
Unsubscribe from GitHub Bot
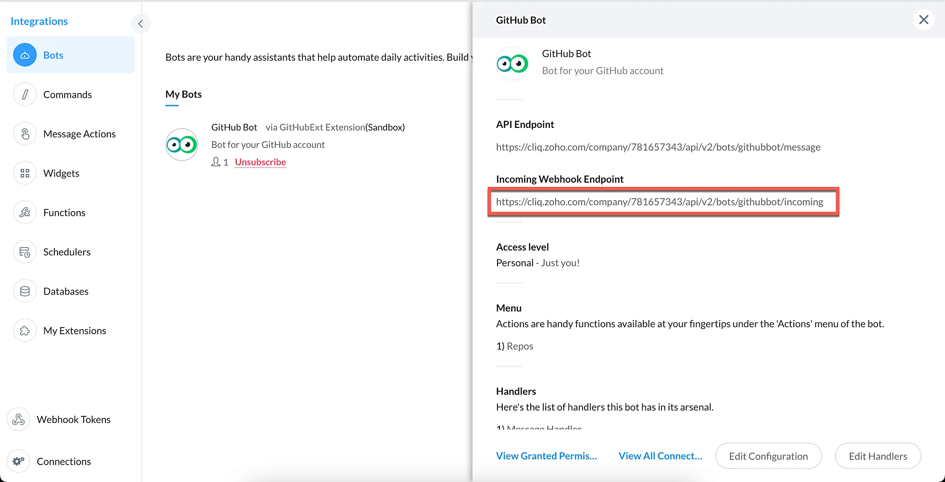[260, 162]
